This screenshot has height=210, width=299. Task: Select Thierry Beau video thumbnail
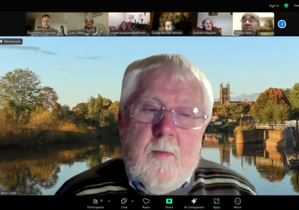pos(254,24)
